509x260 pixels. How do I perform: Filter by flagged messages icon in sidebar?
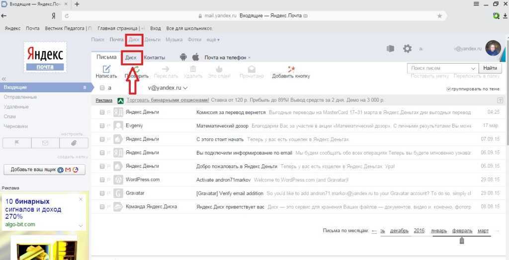[17, 143]
